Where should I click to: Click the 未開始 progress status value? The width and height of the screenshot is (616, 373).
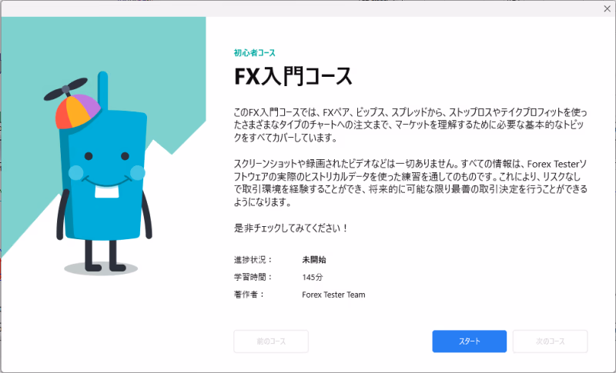(314, 260)
